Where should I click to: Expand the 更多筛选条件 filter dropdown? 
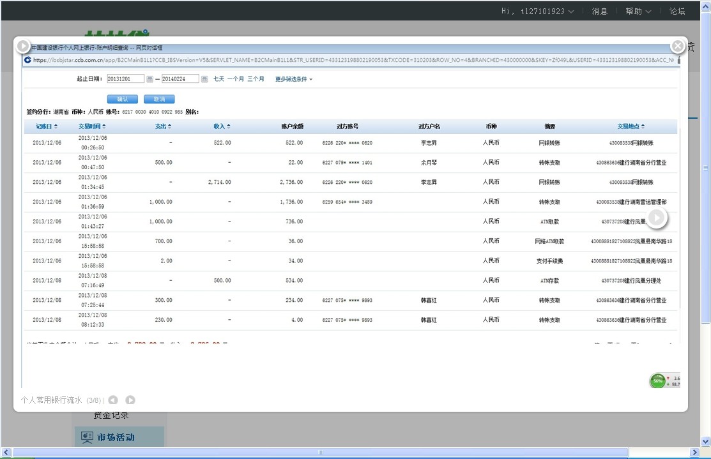pyautogui.click(x=294, y=79)
